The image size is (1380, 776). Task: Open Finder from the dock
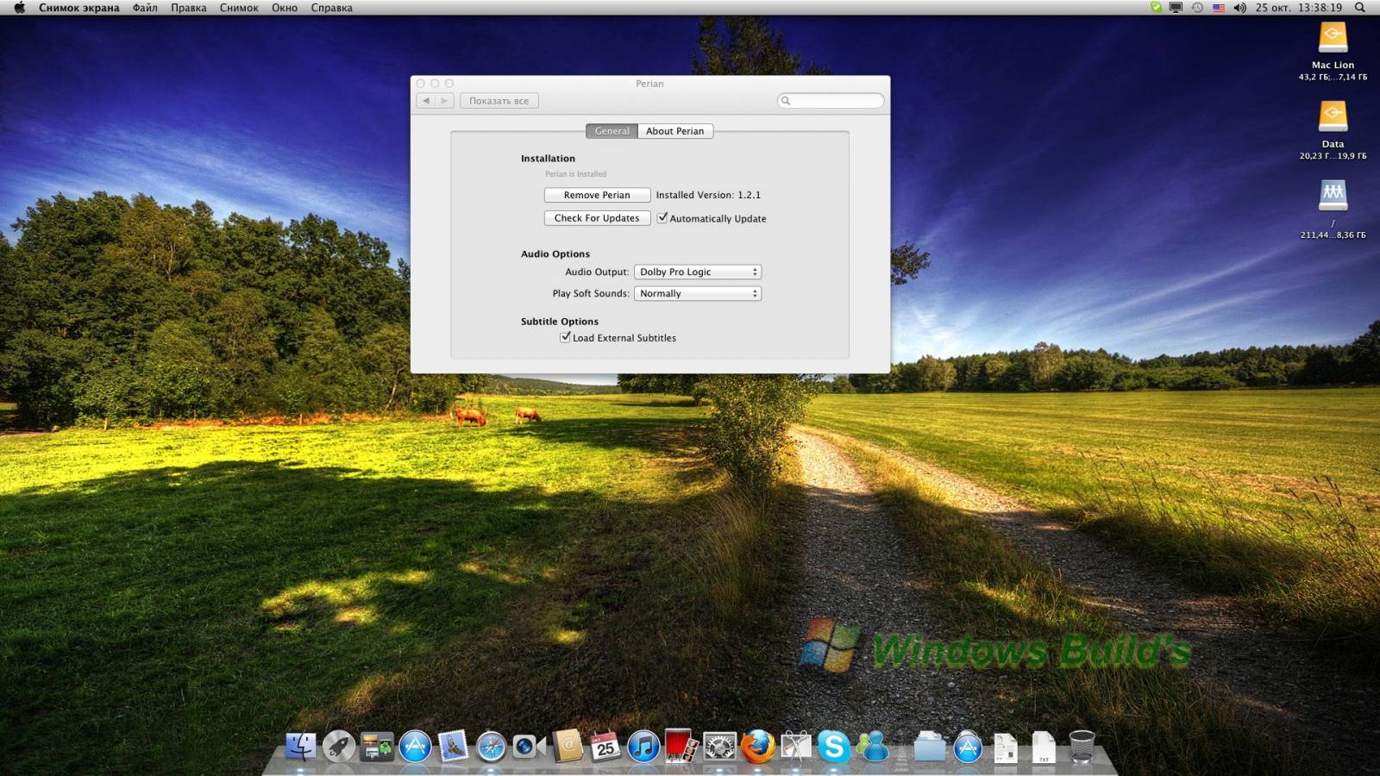[301, 747]
